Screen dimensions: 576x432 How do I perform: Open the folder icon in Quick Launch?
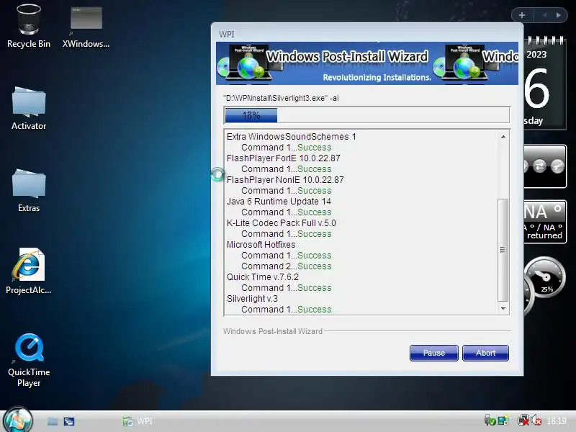pos(53,421)
